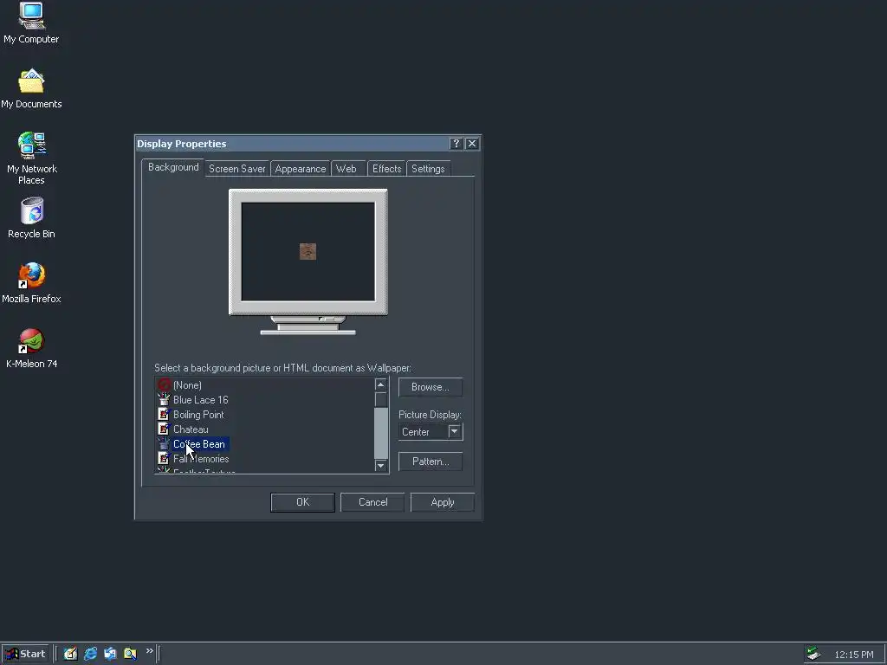The width and height of the screenshot is (887, 665).
Task: Click the Apply button
Action: [443, 502]
